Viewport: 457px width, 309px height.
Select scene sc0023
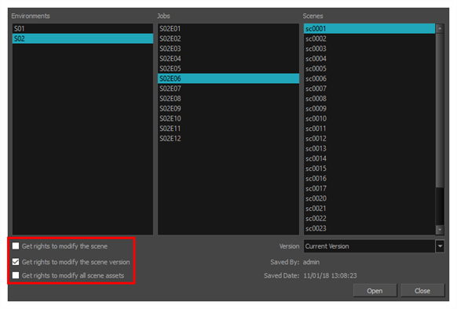coord(370,228)
